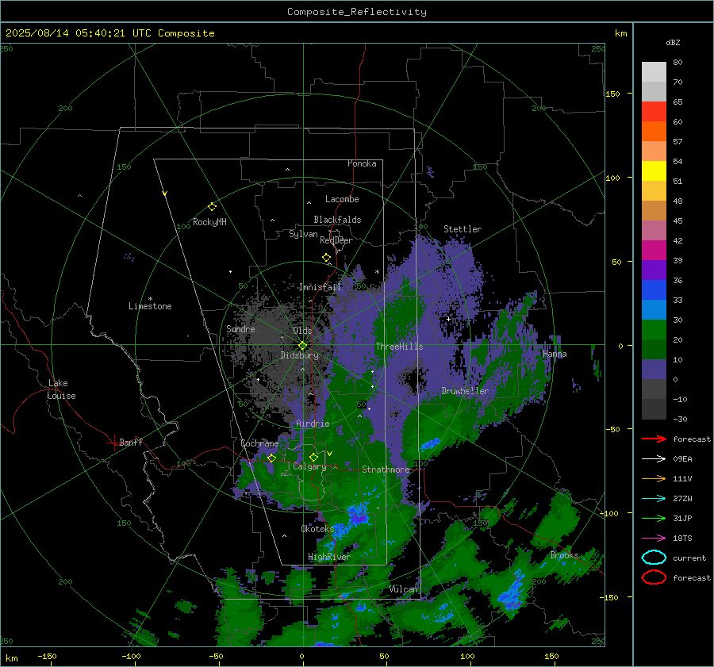This screenshot has width=714, height=667.
Task: Click the Stettler city label
Action: 463,229
